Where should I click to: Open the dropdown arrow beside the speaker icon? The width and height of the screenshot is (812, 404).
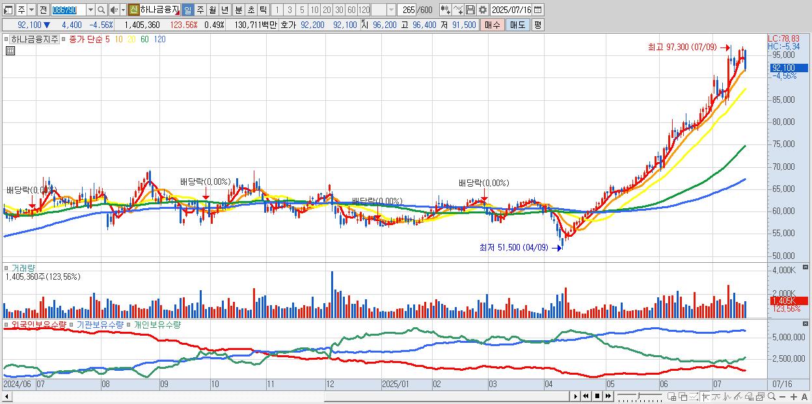(x=122, y=10)
